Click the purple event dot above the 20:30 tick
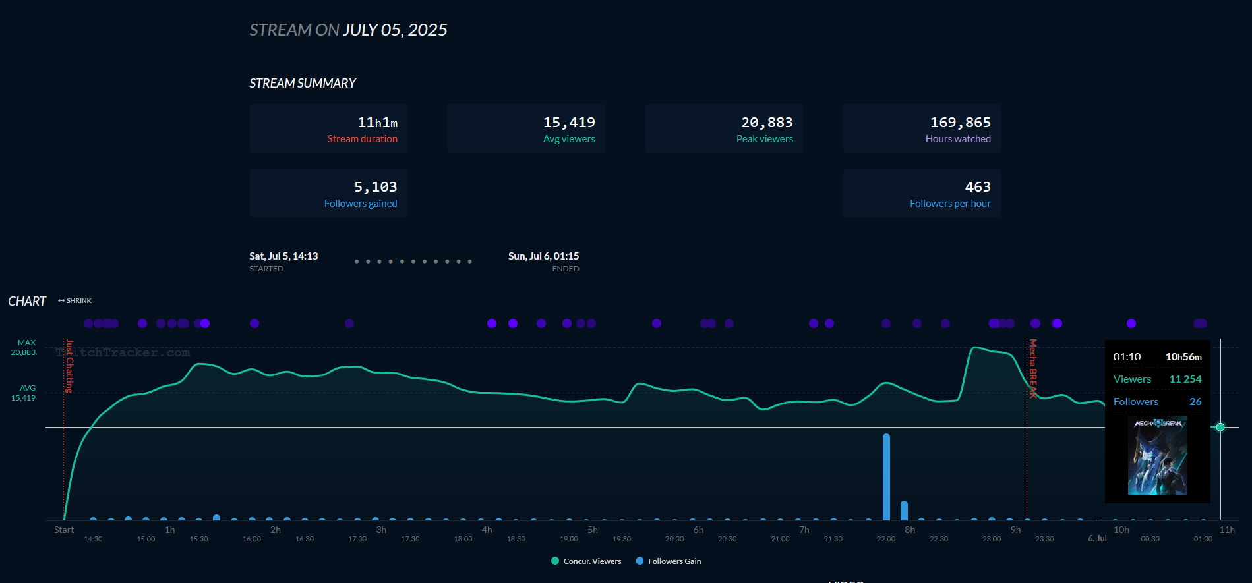 coord(729,323)
